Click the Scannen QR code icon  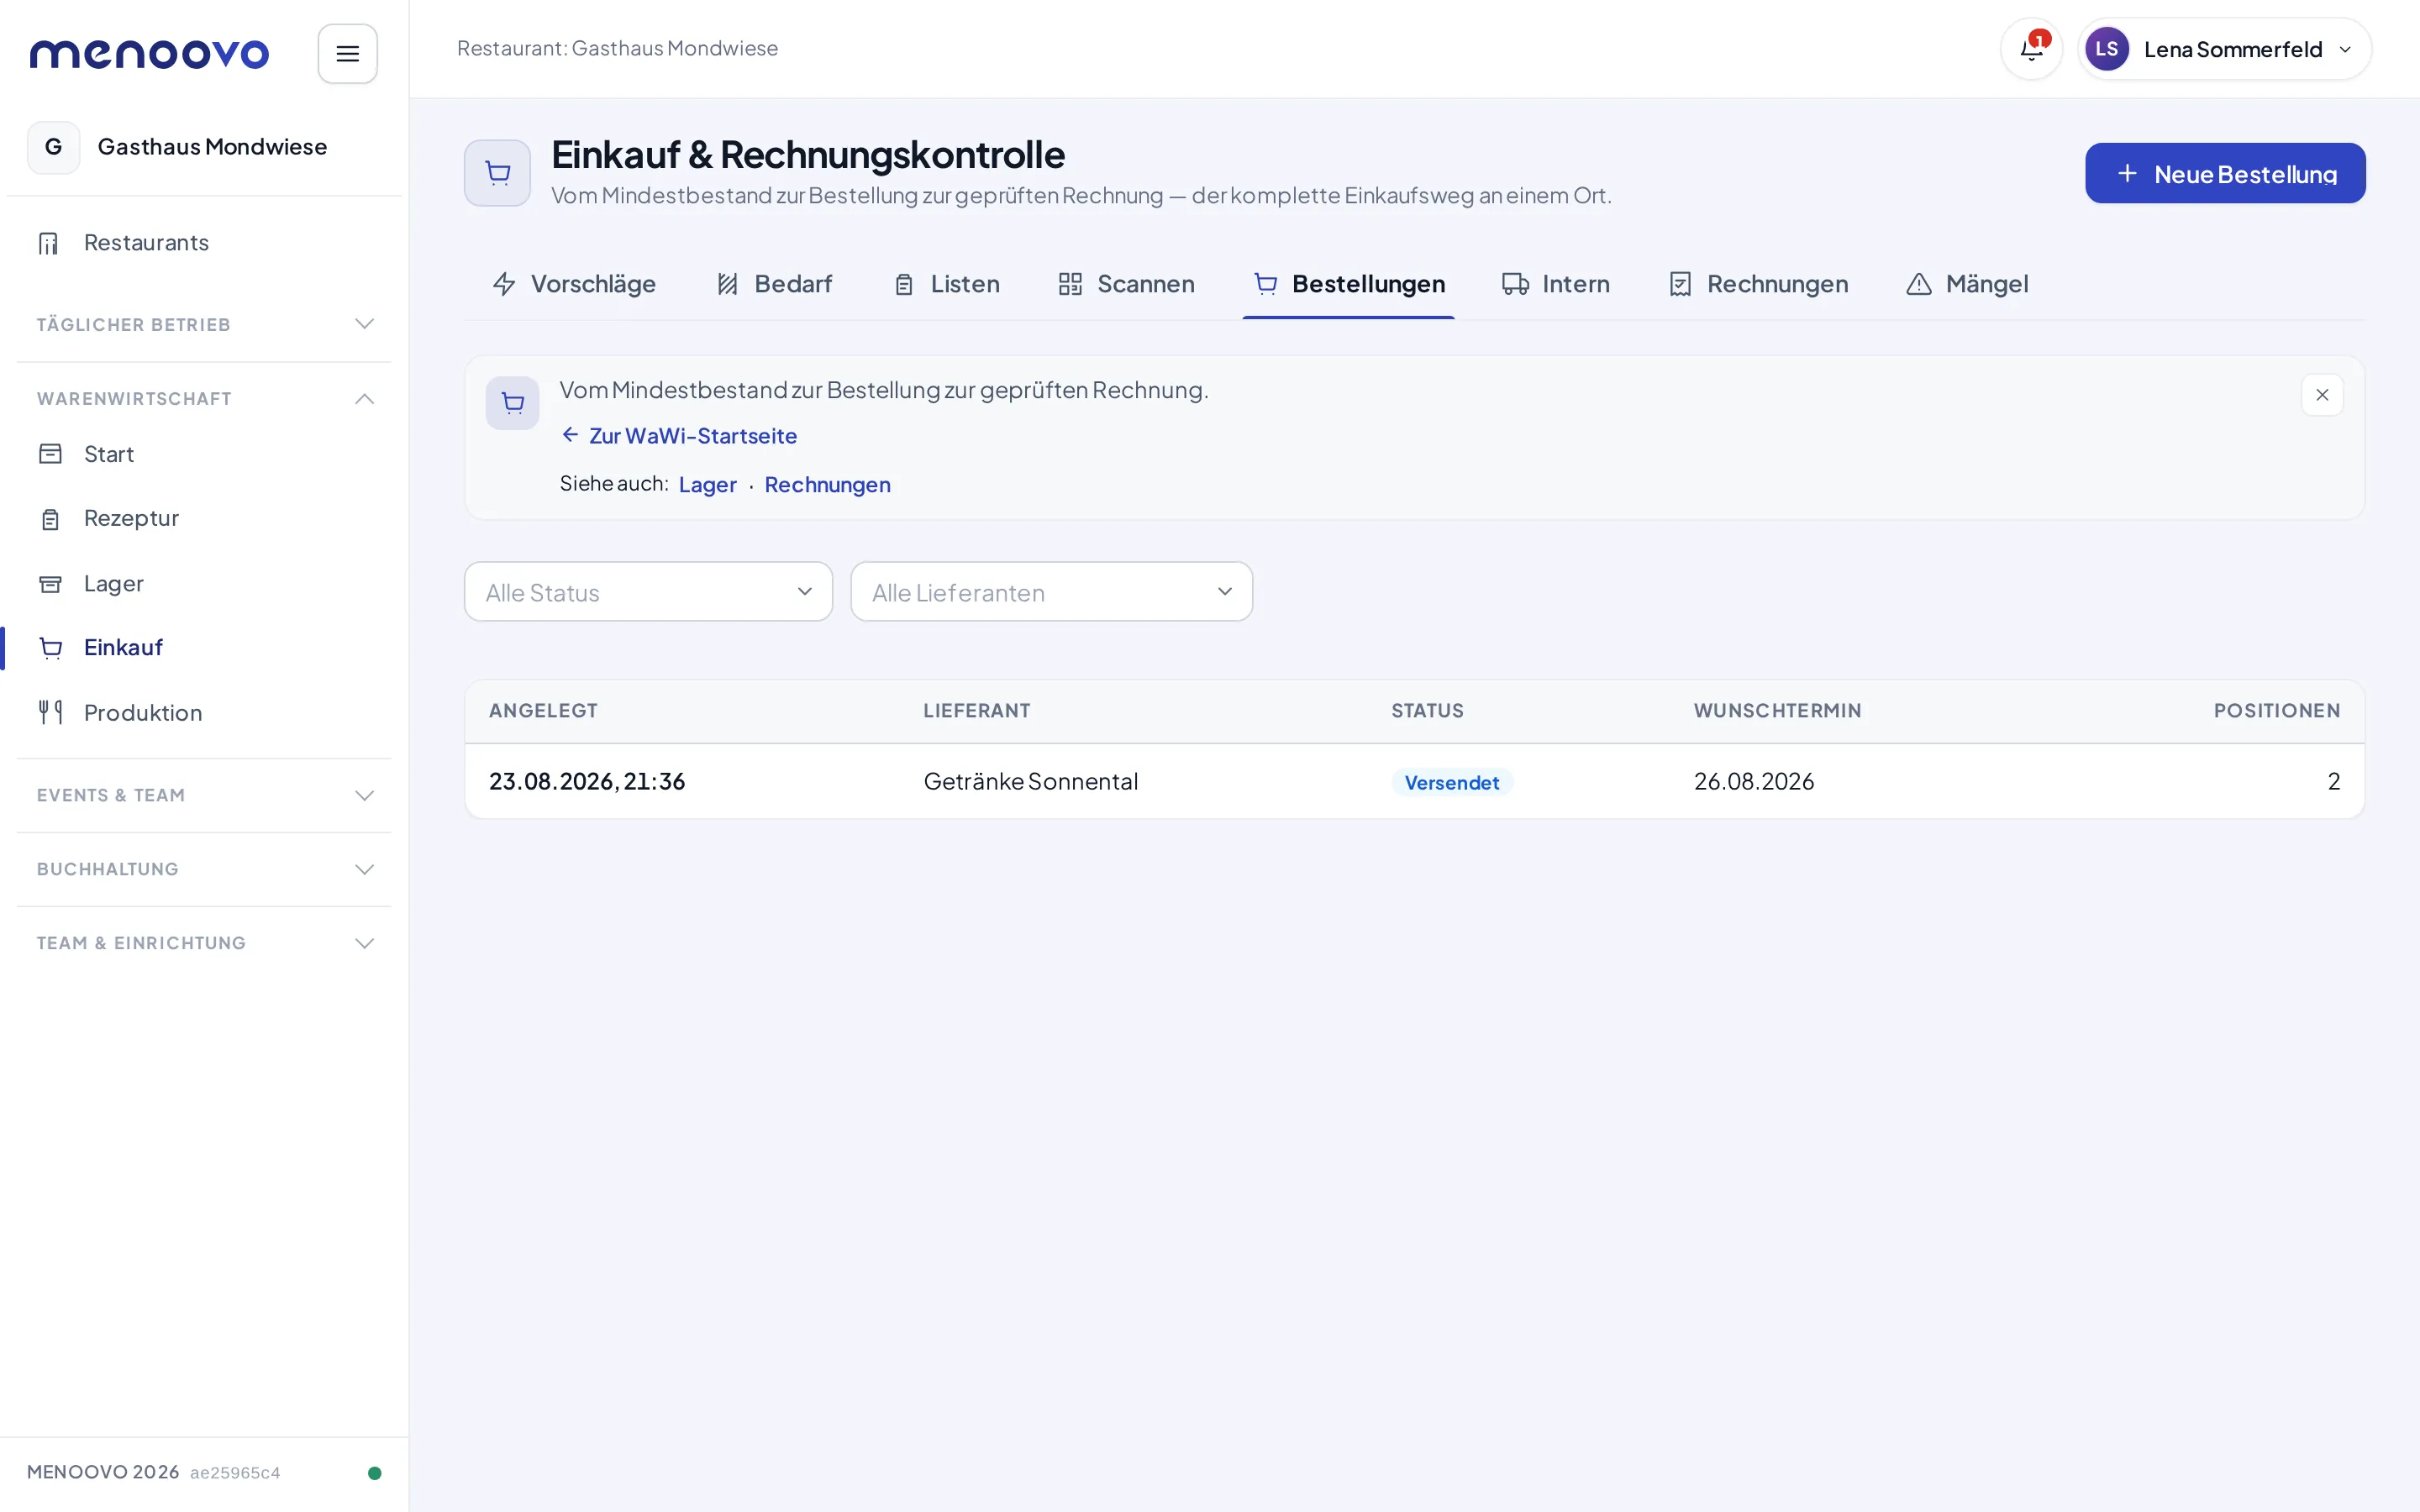click(1070, 284)
